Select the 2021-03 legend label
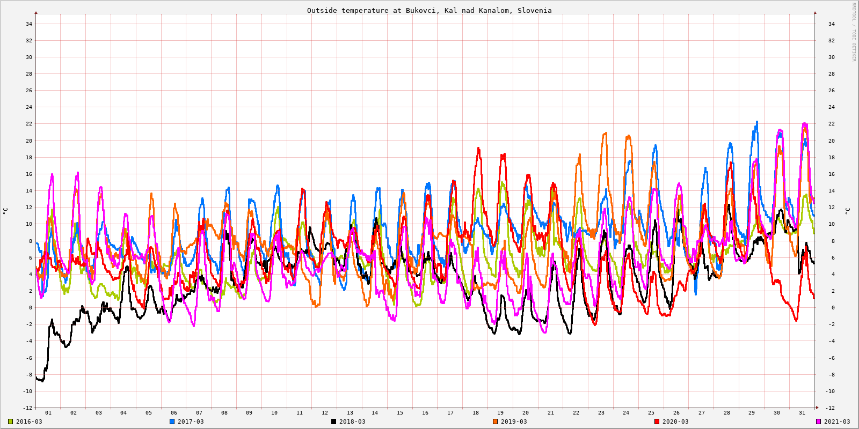 [x=837, y=421]
